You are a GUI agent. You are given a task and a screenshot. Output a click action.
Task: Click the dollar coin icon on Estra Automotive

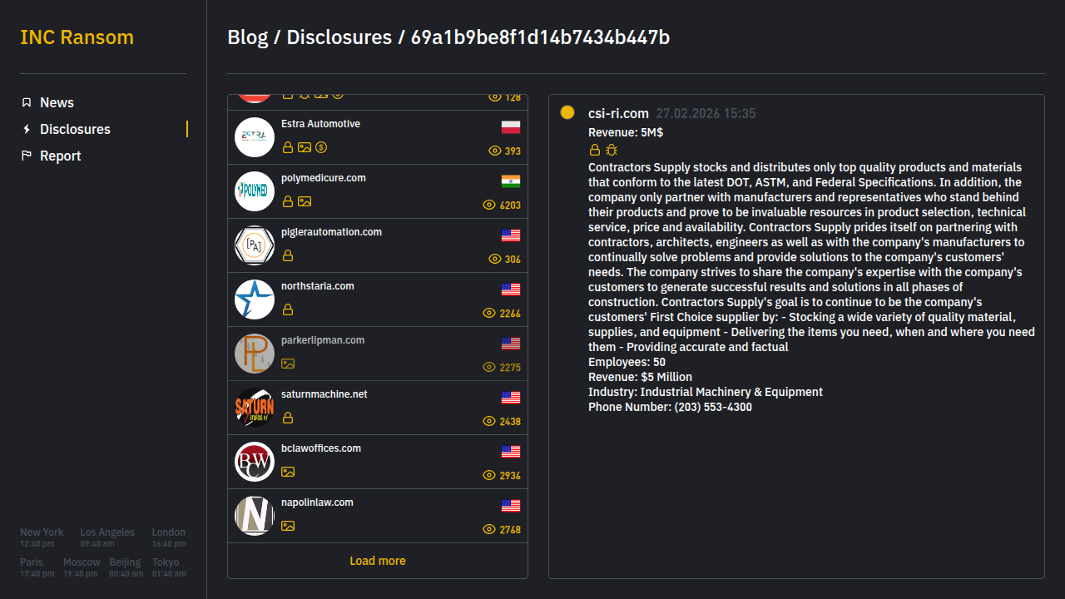pos(321,147)
